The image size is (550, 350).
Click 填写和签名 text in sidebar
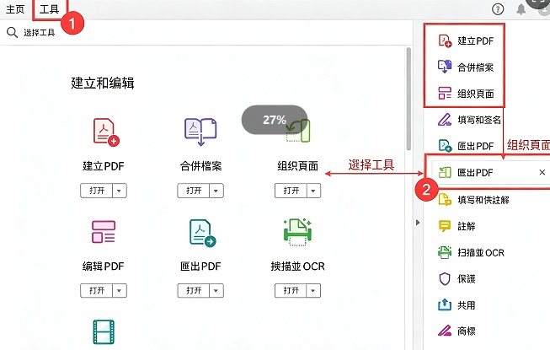click(479, 120)
